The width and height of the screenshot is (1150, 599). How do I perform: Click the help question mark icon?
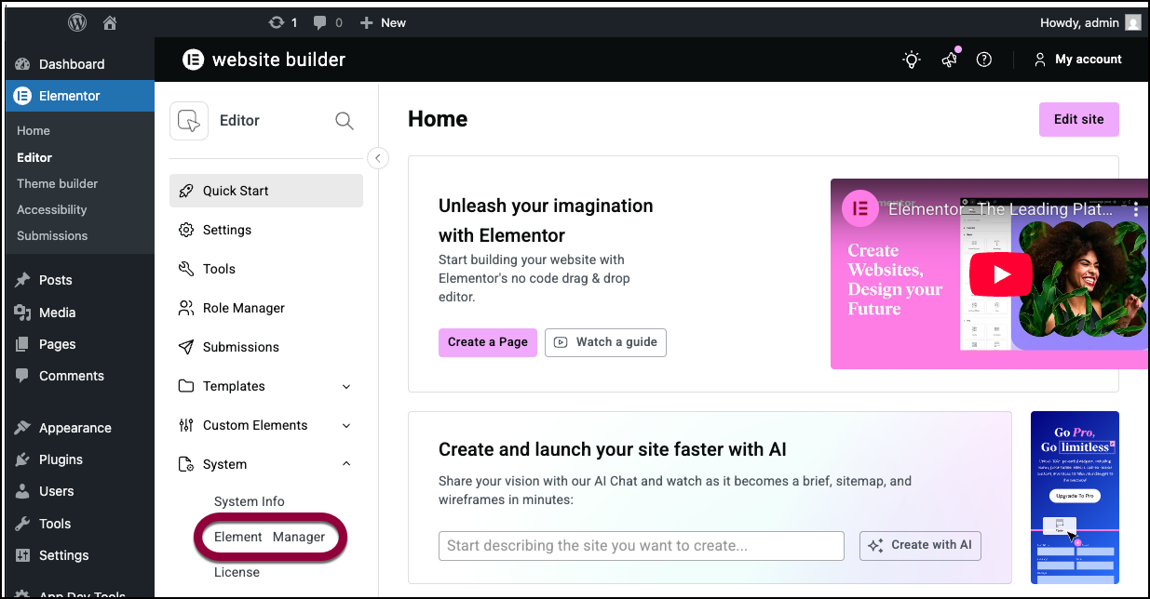(983, 60)
